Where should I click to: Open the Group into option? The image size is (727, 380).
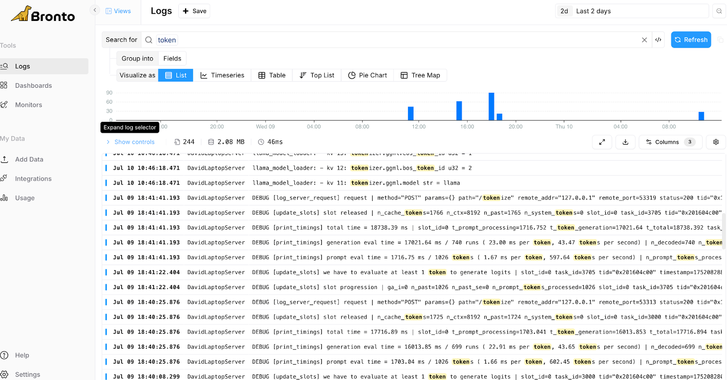click(137, 59)
